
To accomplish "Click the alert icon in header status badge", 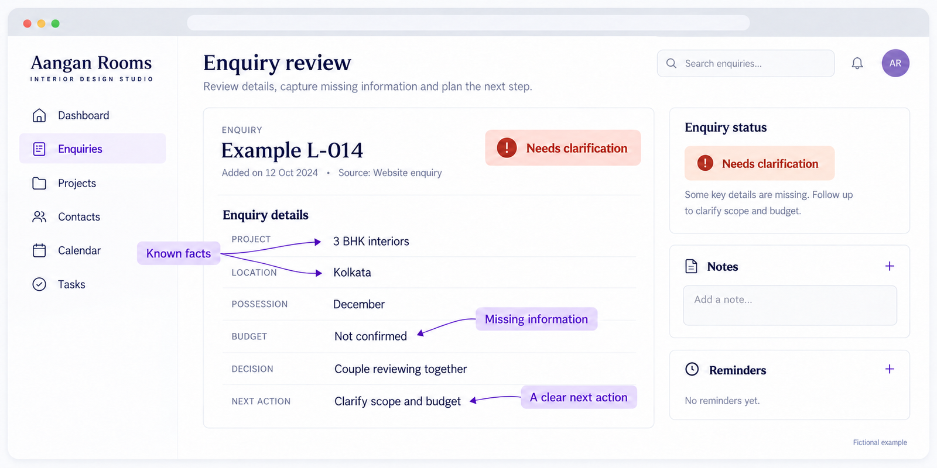I will 507,148.
